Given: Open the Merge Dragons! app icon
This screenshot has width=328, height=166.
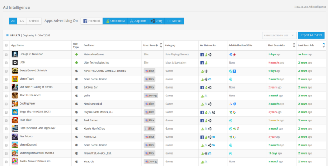Looking at the screenshot, I should click(x=15, y=145).
